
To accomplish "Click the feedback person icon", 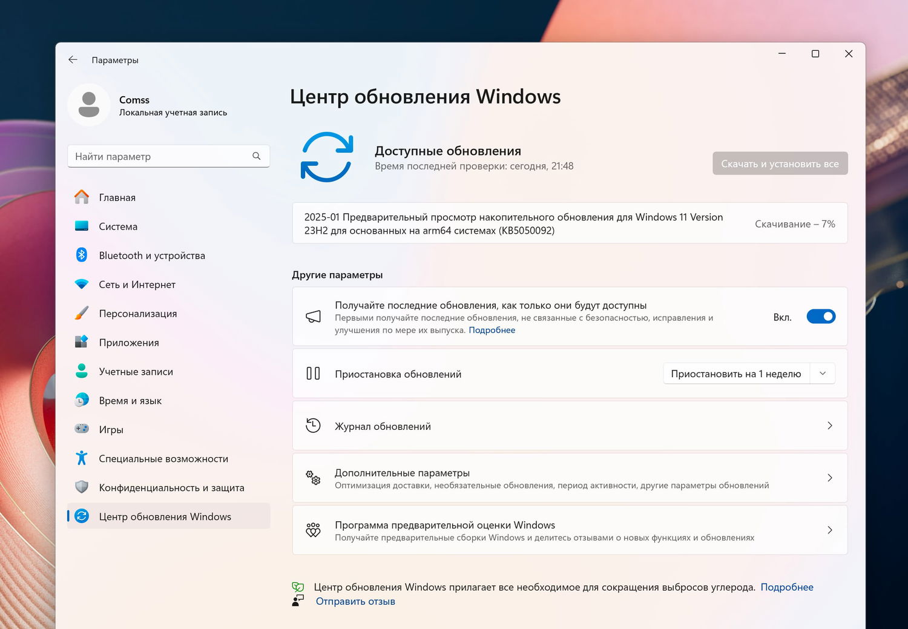I will 298,601.
